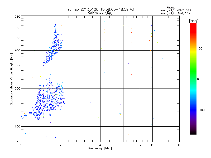Click the Y axis tick label '300'
Screen dimensions: 211x158
click(x=17, y=66)
